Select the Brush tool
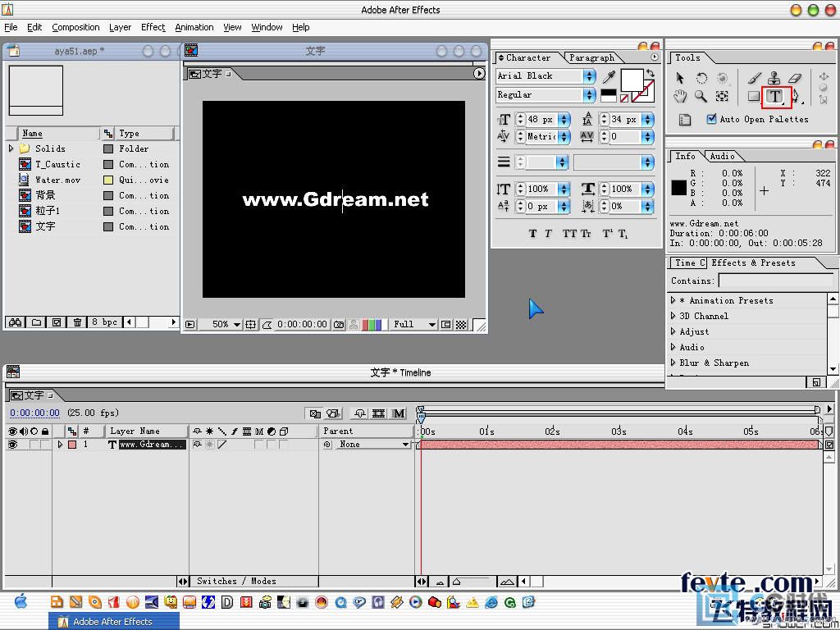This screenshot has width=840, height=630. [x=755, y=78]
